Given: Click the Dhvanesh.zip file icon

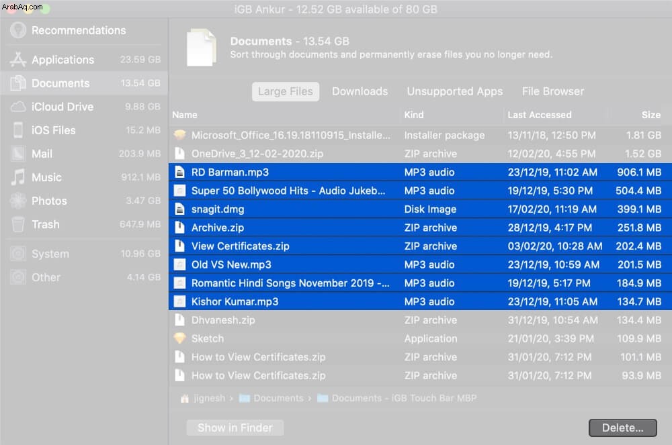Looking at the screenshot, I should coord(179,319).
